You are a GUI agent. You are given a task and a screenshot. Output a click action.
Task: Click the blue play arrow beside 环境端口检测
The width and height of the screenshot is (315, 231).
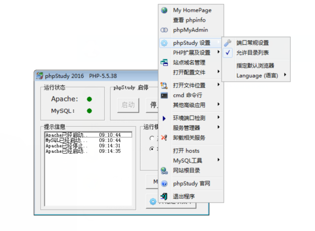coord(164,118)
